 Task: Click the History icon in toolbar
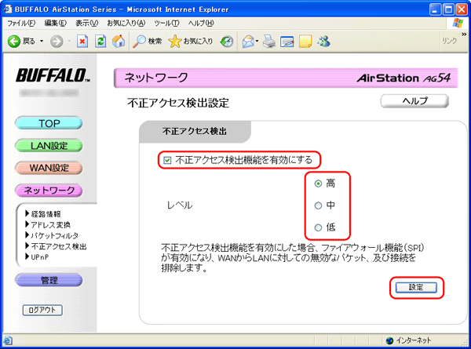[228, 40]
